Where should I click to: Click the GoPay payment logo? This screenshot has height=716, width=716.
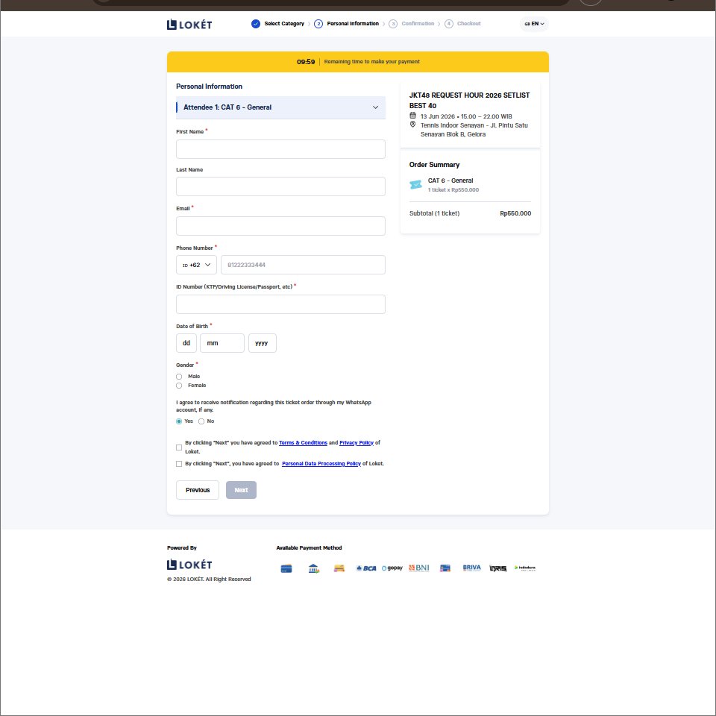click(x=392, y=568)
